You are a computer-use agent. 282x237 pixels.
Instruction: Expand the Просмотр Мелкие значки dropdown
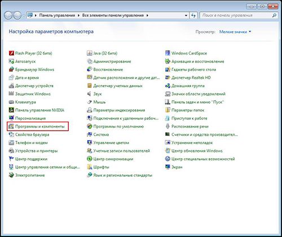click(235, 32)
